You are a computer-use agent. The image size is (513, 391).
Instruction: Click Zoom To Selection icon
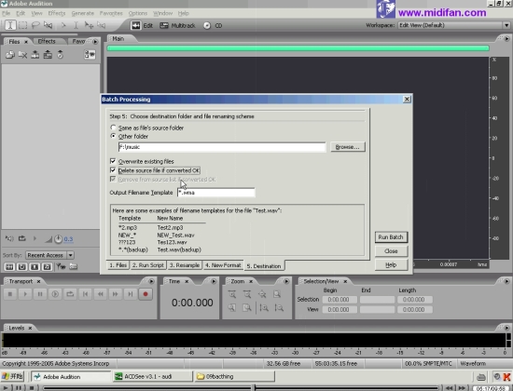pos(277,294)
